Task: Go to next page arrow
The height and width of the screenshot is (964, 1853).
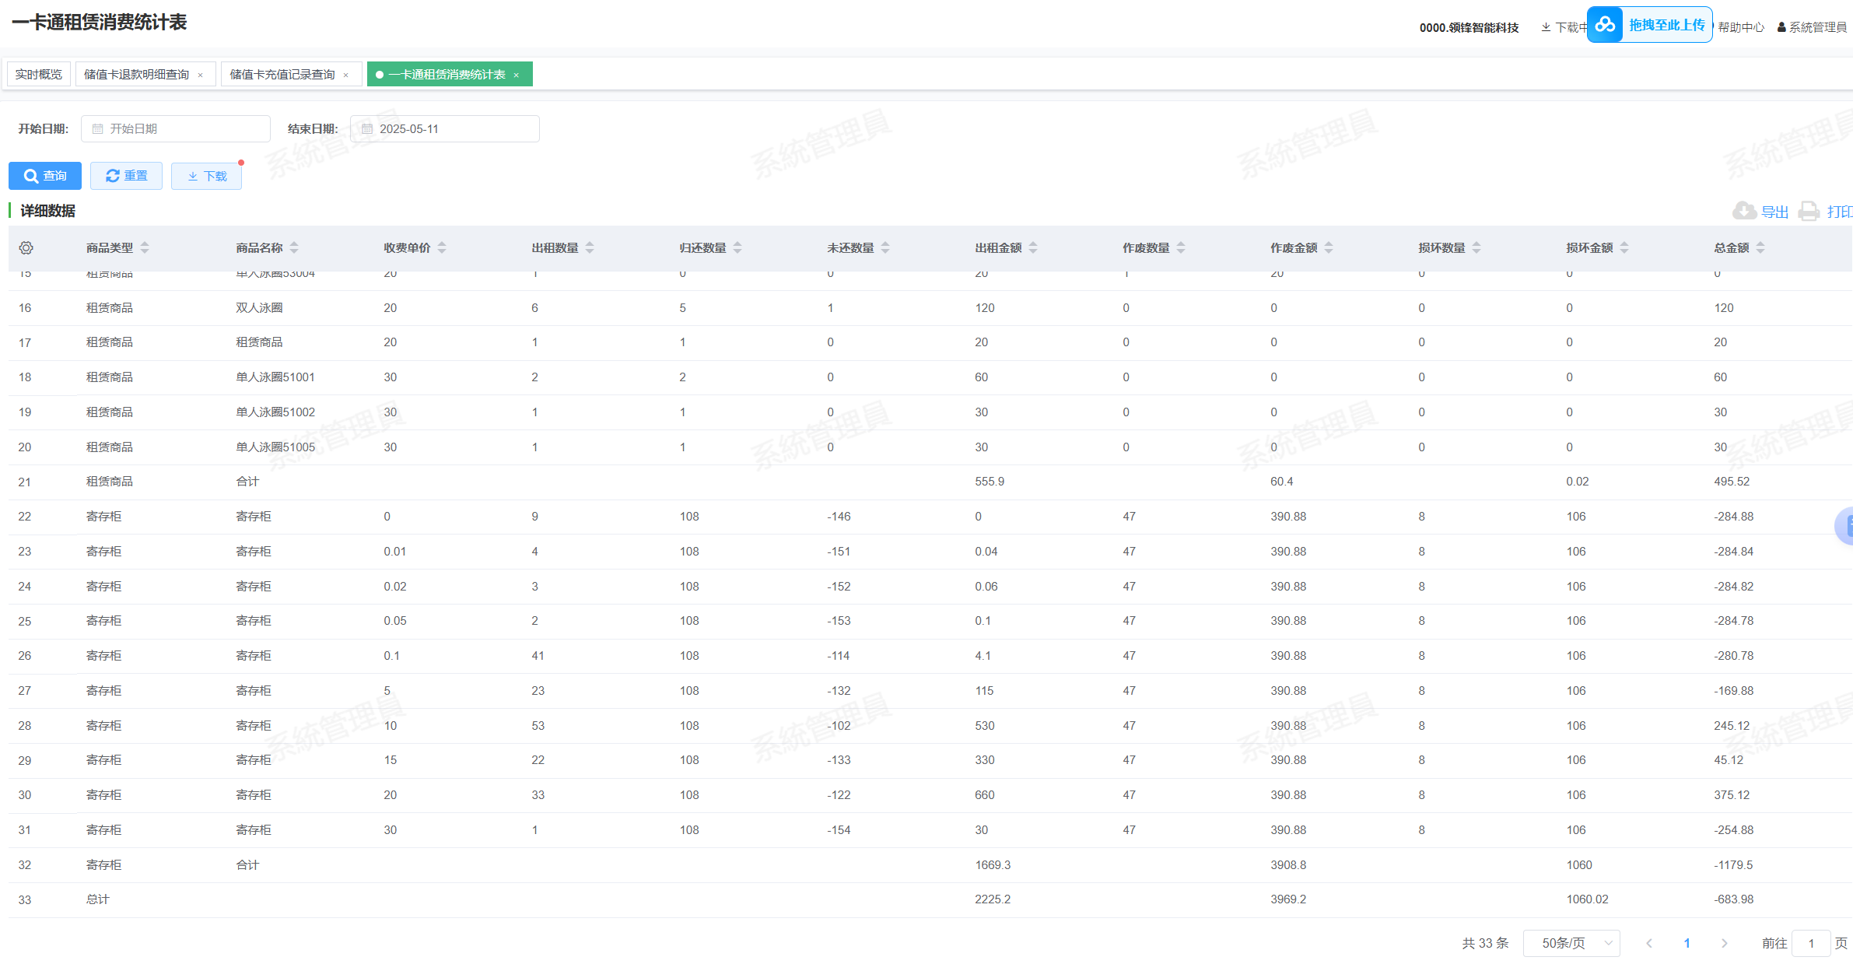Action: pos(1724,943)
